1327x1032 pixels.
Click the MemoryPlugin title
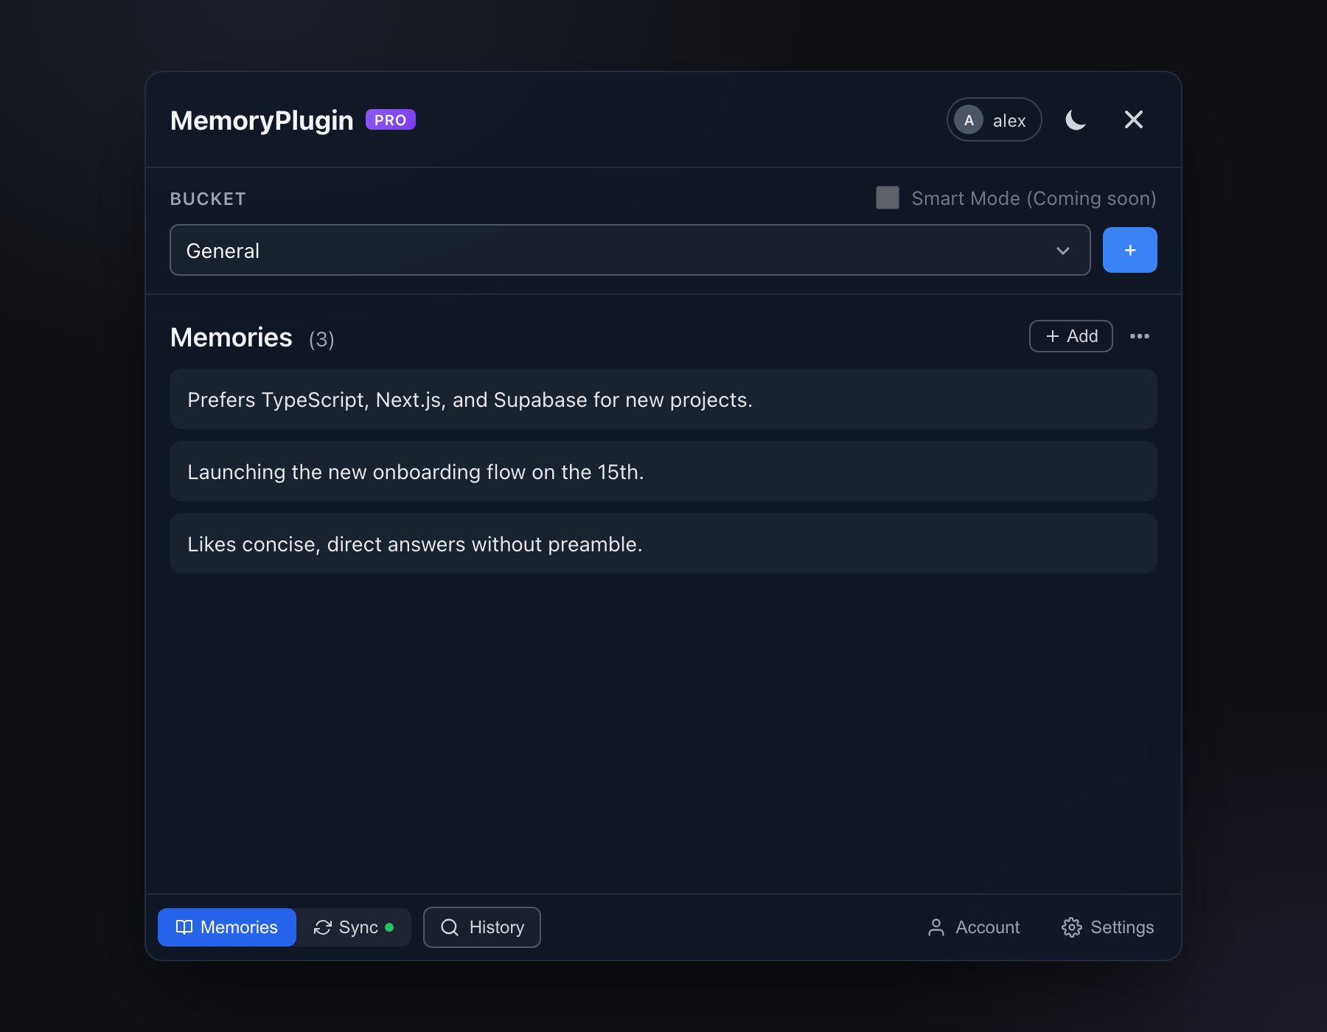point(262,120)
